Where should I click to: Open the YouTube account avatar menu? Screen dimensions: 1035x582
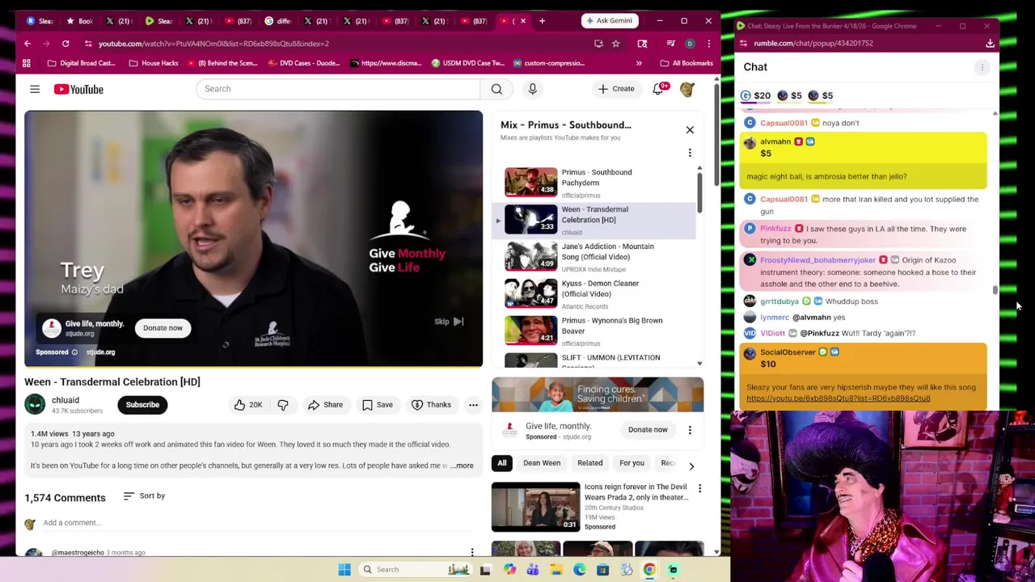pos(687,89)
